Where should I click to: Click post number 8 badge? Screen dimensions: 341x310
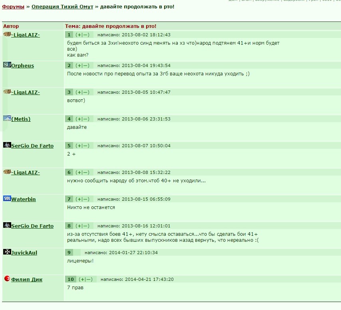pyautogui.click(x=69, y=226)
